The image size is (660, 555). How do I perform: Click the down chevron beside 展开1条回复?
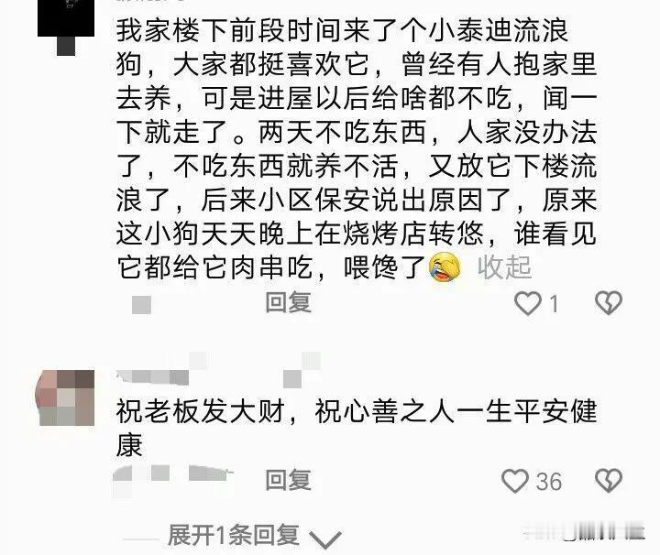324,539
